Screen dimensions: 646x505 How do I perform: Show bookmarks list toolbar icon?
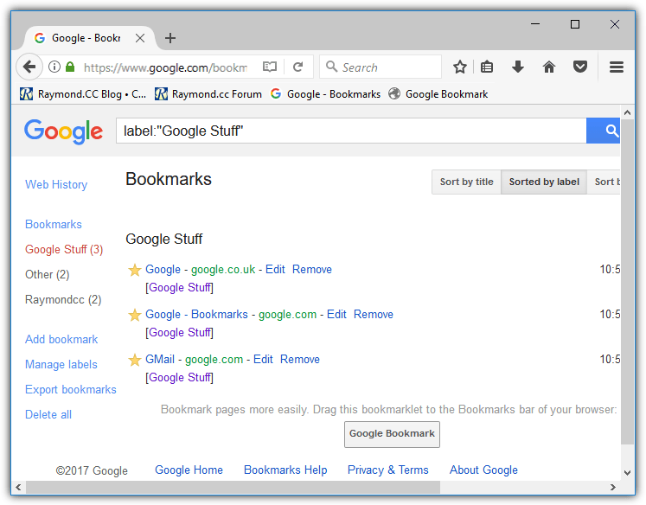pos(487,67)
